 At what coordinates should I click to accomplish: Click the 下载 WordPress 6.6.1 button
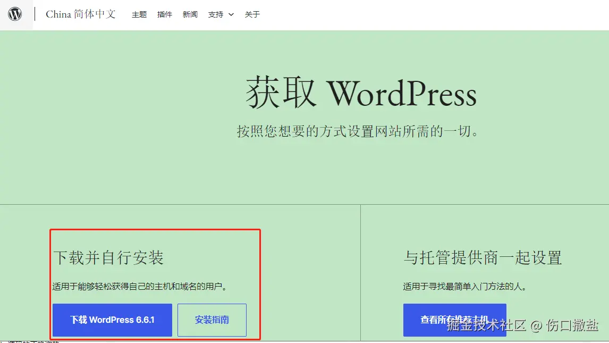(x=112, y=320)
